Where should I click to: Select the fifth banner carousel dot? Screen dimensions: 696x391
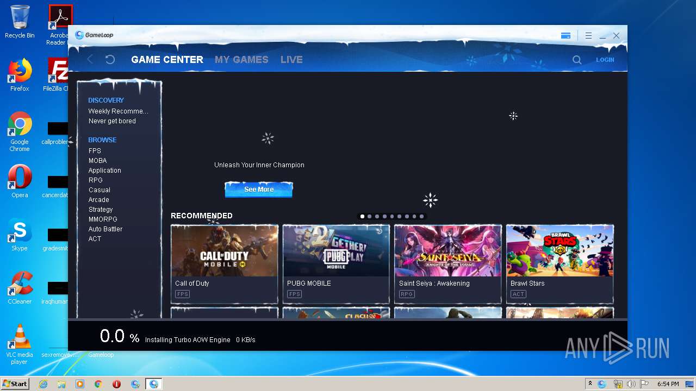(392, 216)
